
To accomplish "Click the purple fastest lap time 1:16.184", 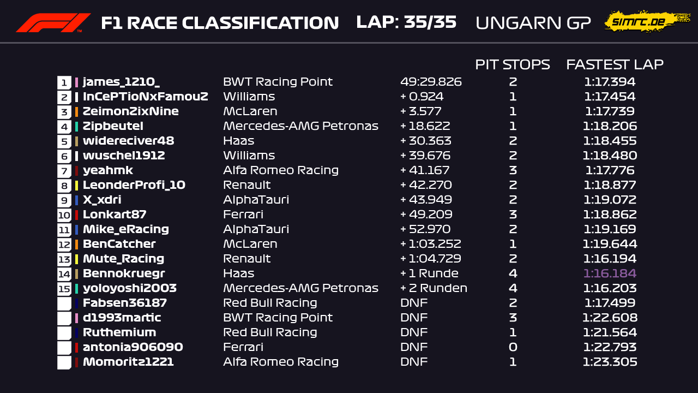I will tap(610, 273).
